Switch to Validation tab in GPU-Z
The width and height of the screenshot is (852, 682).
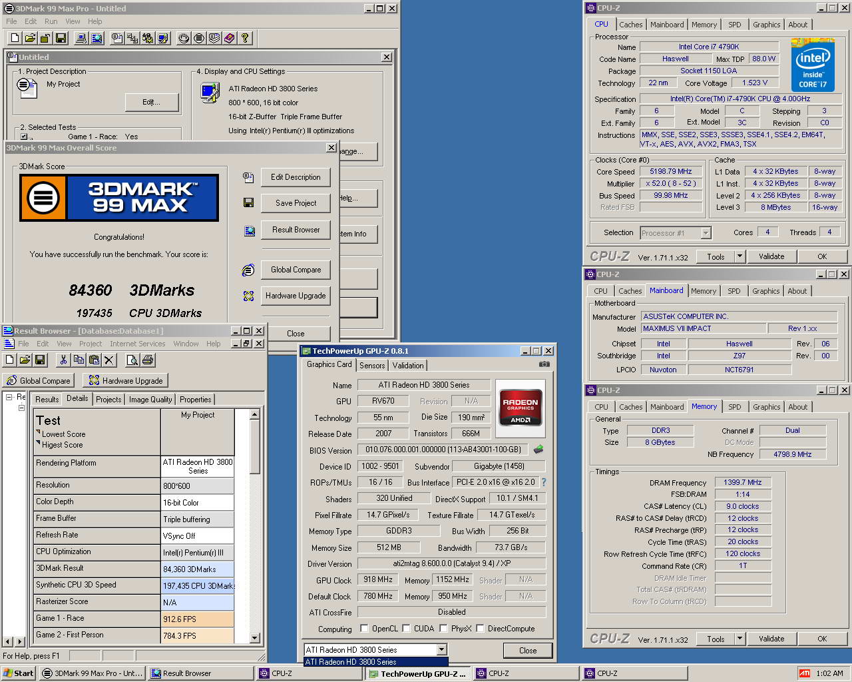[408, 366]
